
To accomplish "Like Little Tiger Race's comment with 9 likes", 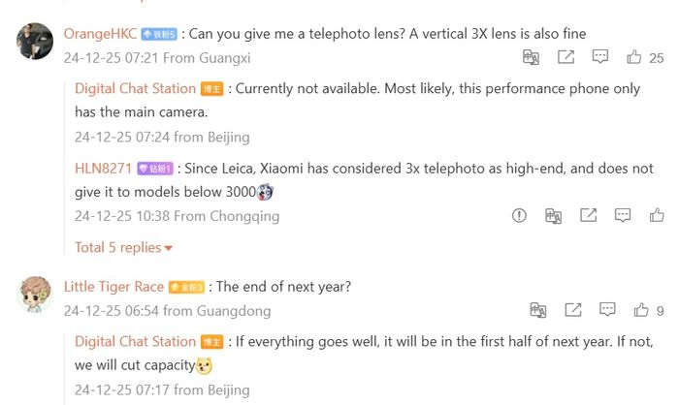I will pyautogui.click(x=641, y=311).
